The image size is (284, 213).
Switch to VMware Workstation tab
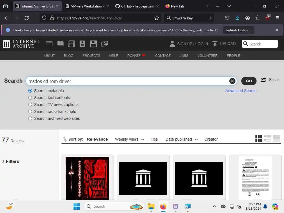[x=87, y=6]
